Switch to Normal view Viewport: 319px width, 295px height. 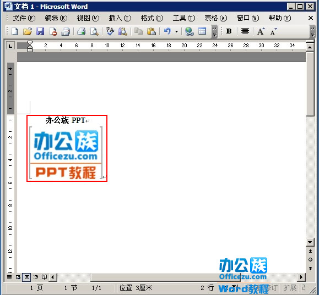click(x=9, y=277)
